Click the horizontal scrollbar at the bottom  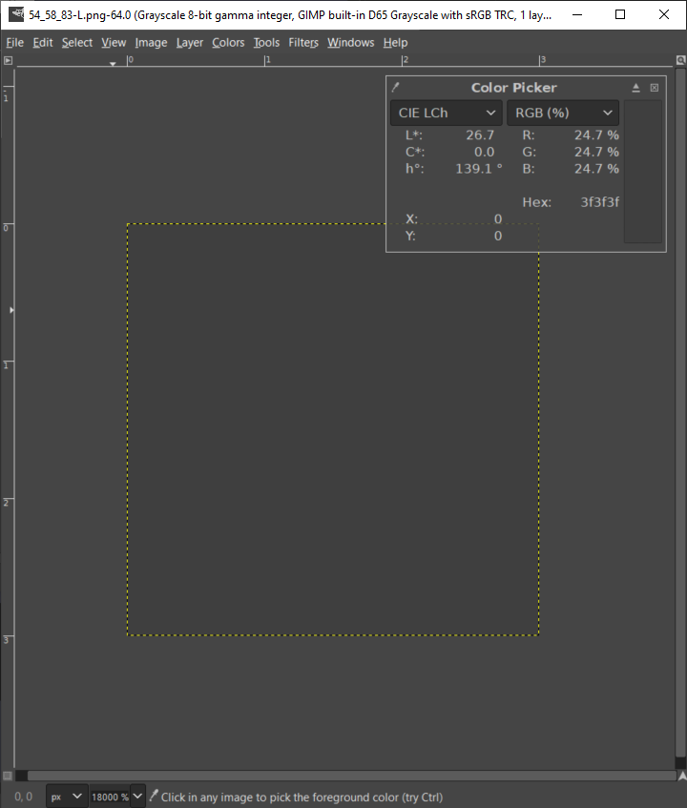coord(351,776)
